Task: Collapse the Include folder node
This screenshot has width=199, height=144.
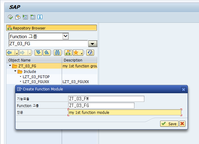Action: tap(15, 71)
